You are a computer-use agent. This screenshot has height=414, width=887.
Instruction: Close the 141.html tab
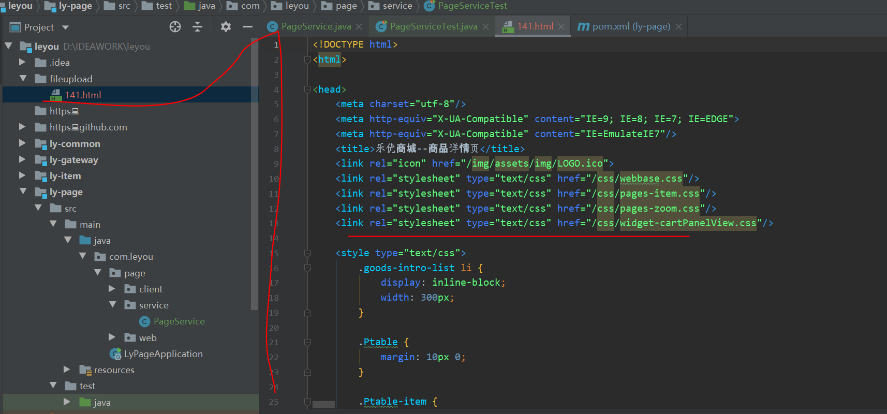click(561, 26)
